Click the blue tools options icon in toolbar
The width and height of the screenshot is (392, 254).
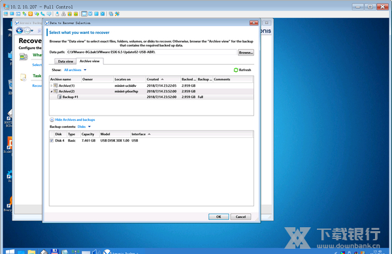tap(117, 14)
